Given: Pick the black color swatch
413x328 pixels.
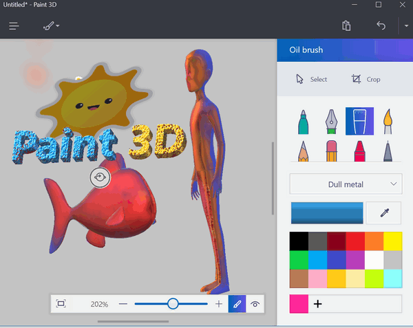Looking at the screenshot, I should (299, 241).
